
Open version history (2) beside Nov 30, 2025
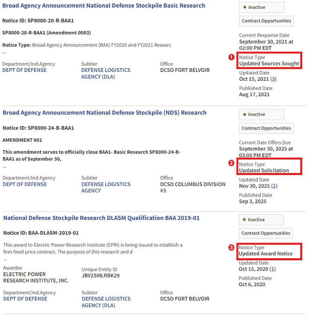click(274, 186)
